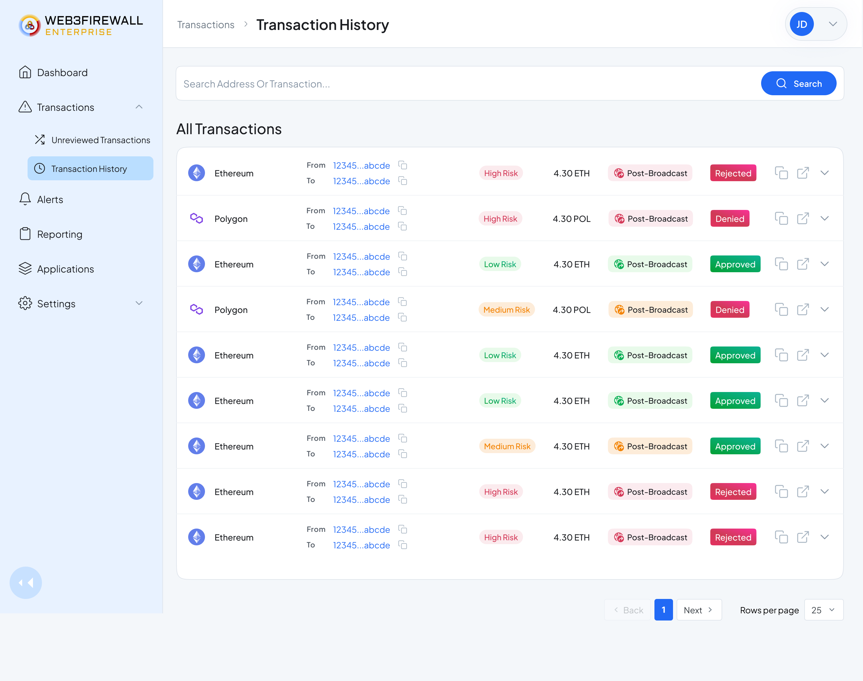Copy transaction of Ethereum Medium Risk row
Viewport: 863px width, 681px height.
781,446
